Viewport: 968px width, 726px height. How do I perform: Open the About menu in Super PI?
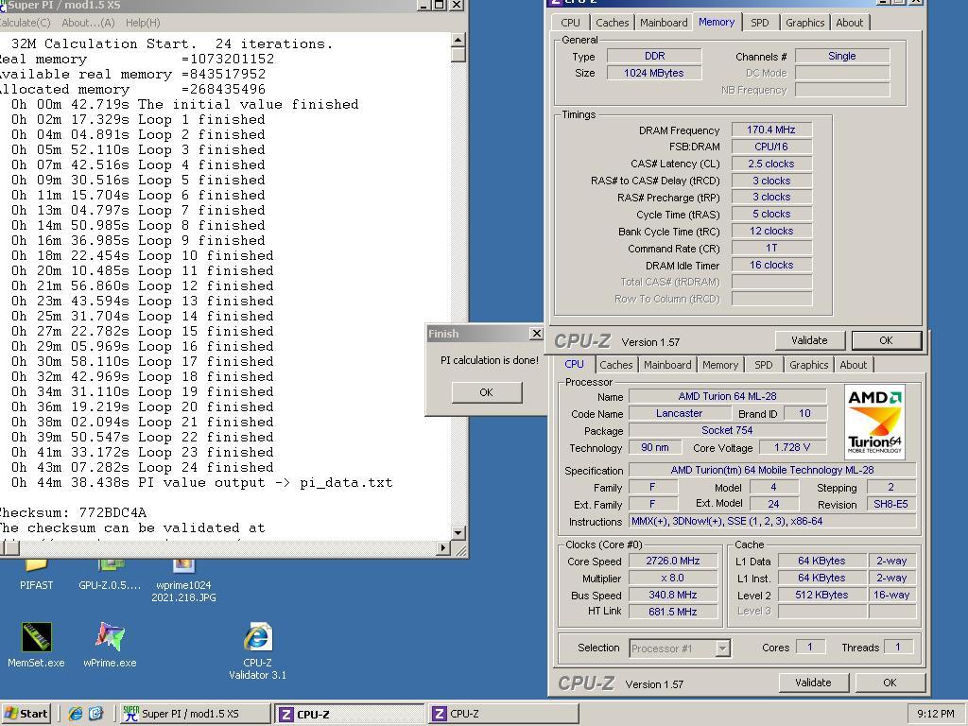[88, 23]
